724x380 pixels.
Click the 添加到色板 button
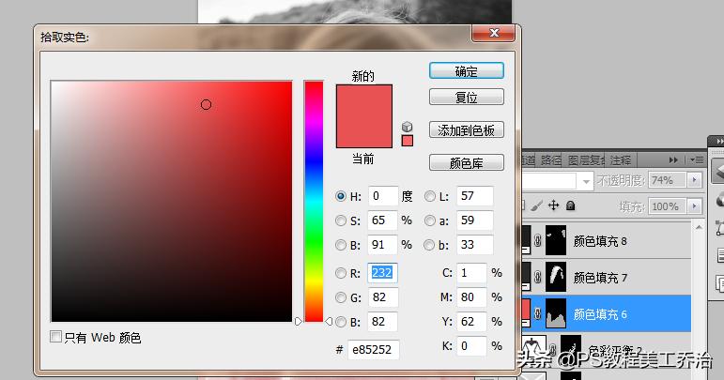coord(467,130)
